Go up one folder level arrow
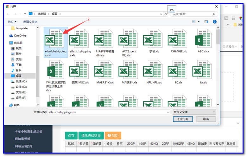This screenshot has width=247, height=157. [25, 14]
